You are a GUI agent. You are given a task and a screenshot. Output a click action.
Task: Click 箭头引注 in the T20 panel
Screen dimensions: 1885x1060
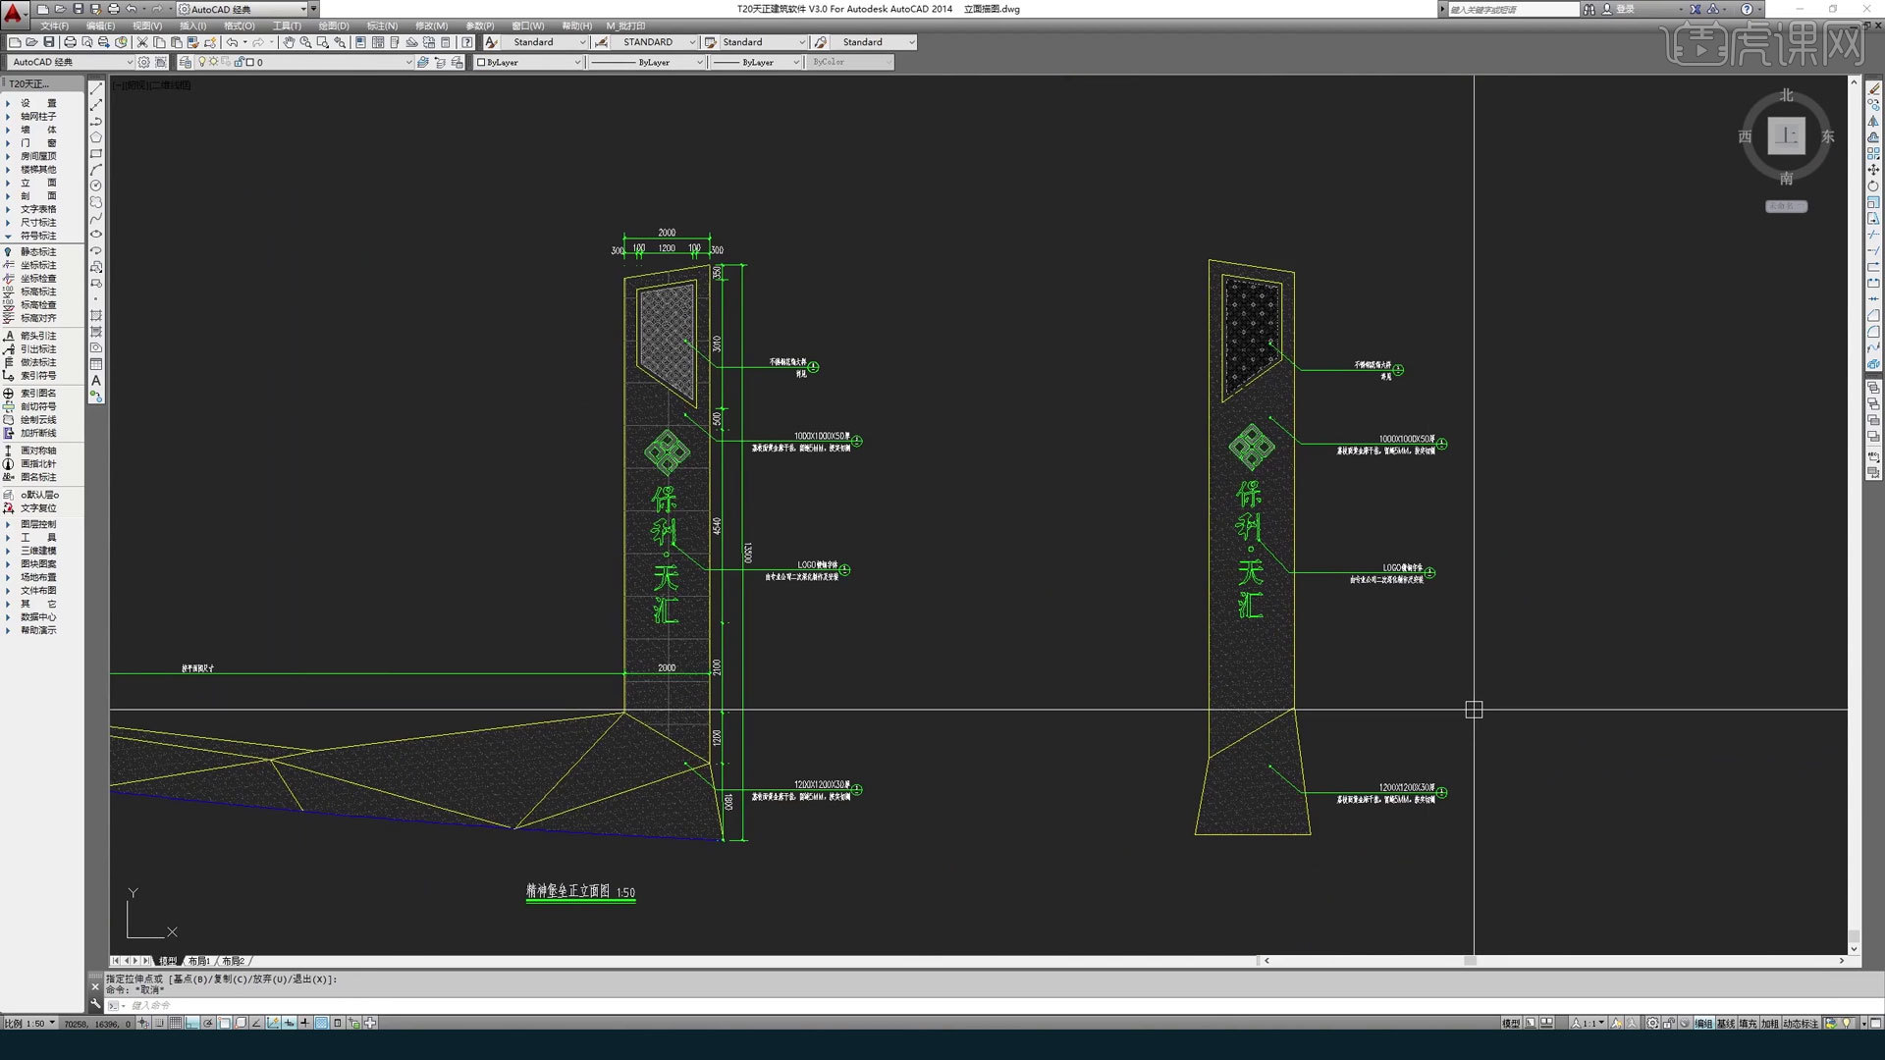38,336
